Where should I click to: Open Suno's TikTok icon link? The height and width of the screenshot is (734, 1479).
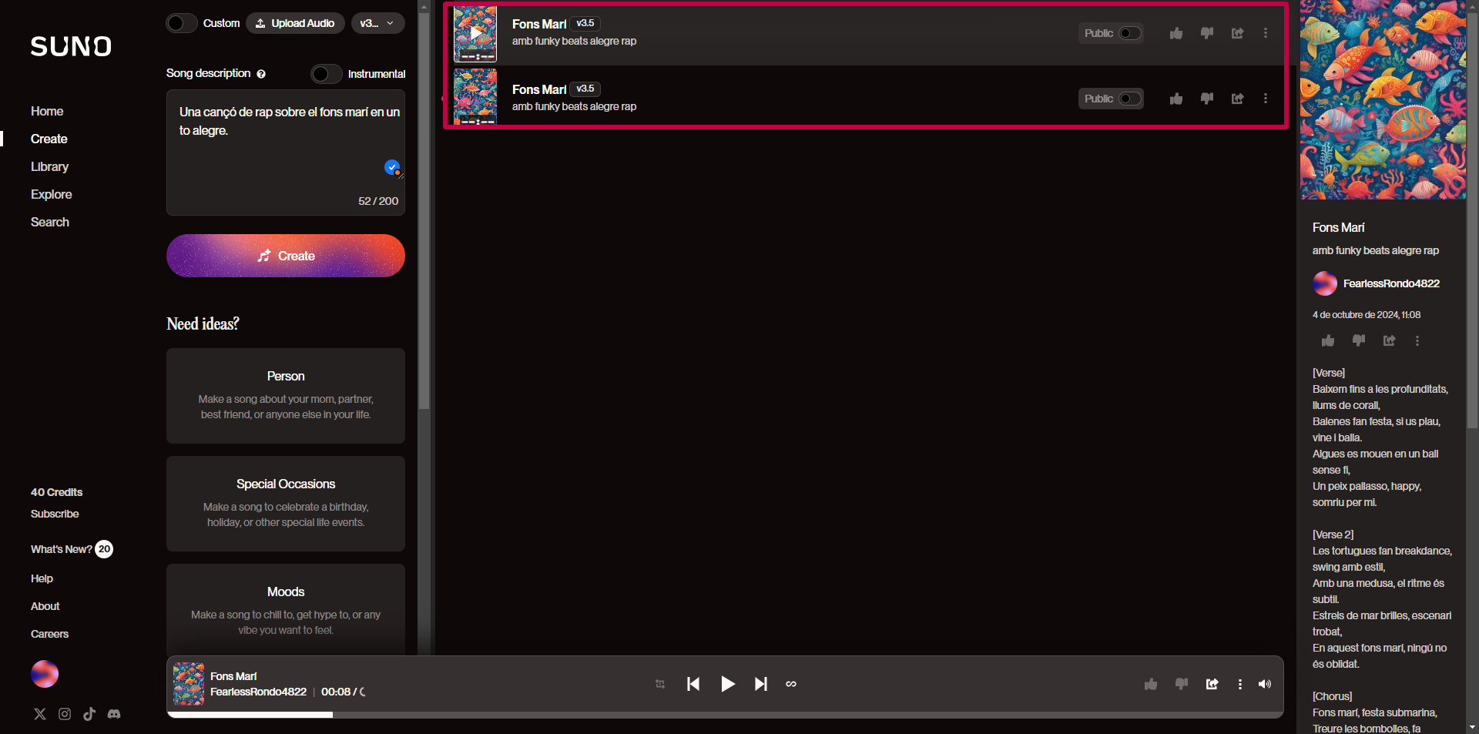point(89,714)
